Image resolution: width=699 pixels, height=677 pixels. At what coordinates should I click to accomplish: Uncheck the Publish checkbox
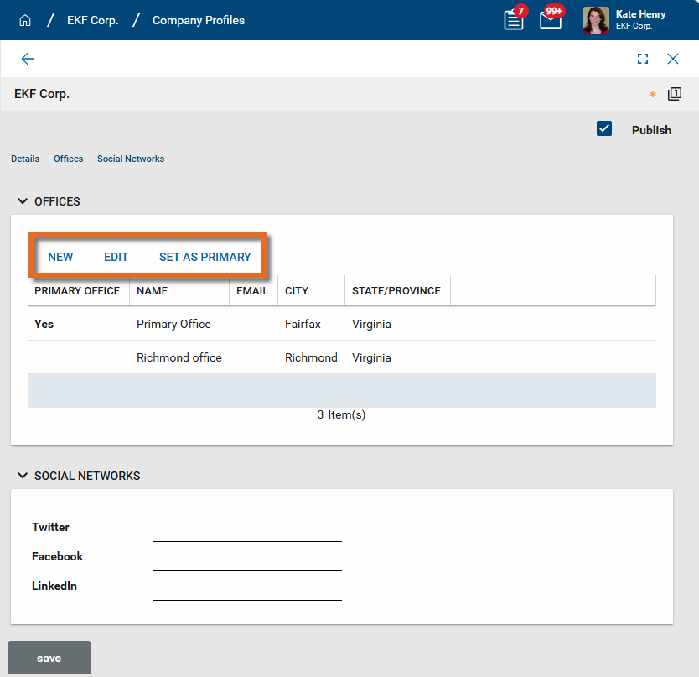pos(604,129)
